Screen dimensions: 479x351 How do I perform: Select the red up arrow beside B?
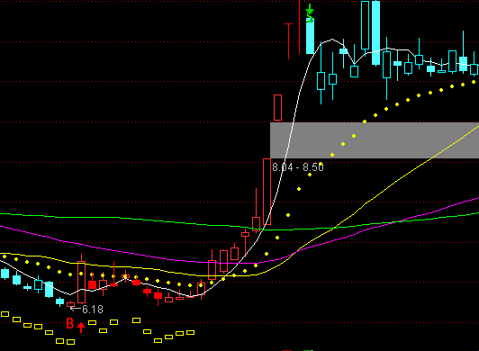pyautogui.click(x=81, y=328)
